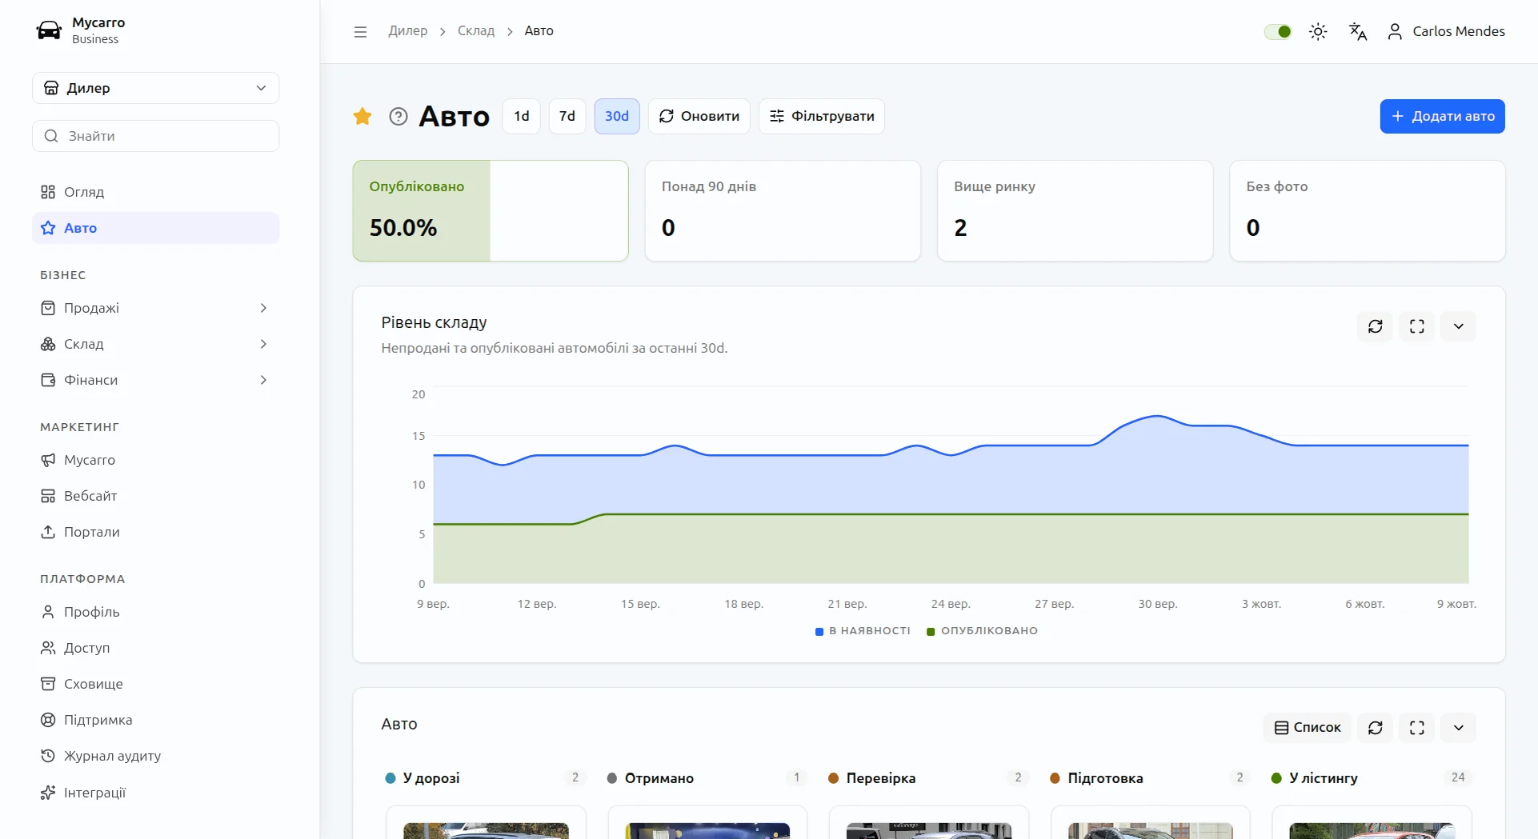Open Mycarro marketing page in sidebar
The image size is (1538, 839).
point(156,460)
